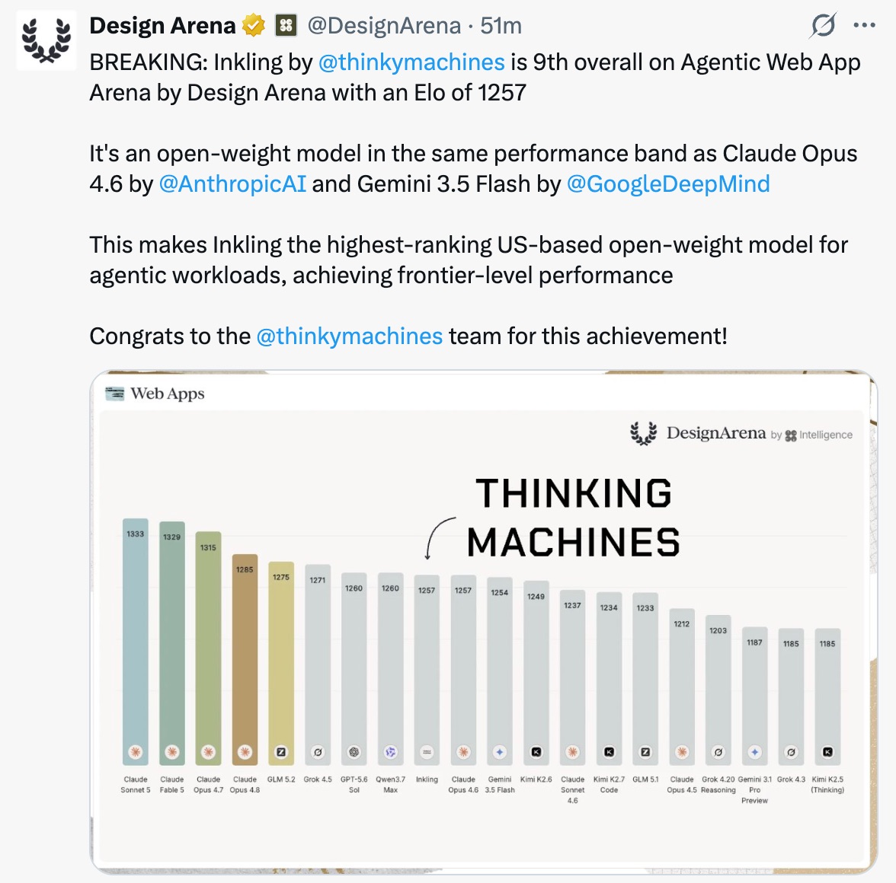The image size is (896, 883).
Task: Click the Design Arena display name
Action: coord(162,26)
